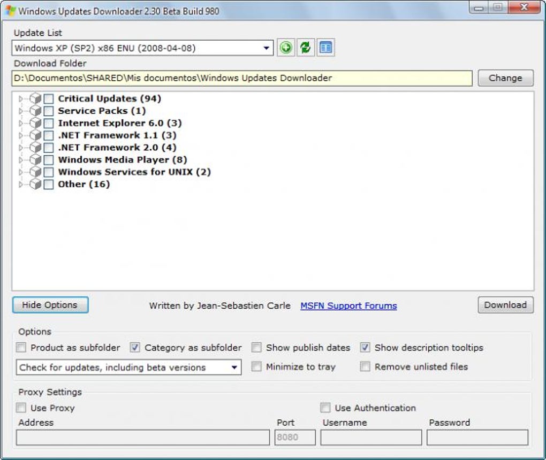Enable the Use Authentication checkbox

pos(325,408)
